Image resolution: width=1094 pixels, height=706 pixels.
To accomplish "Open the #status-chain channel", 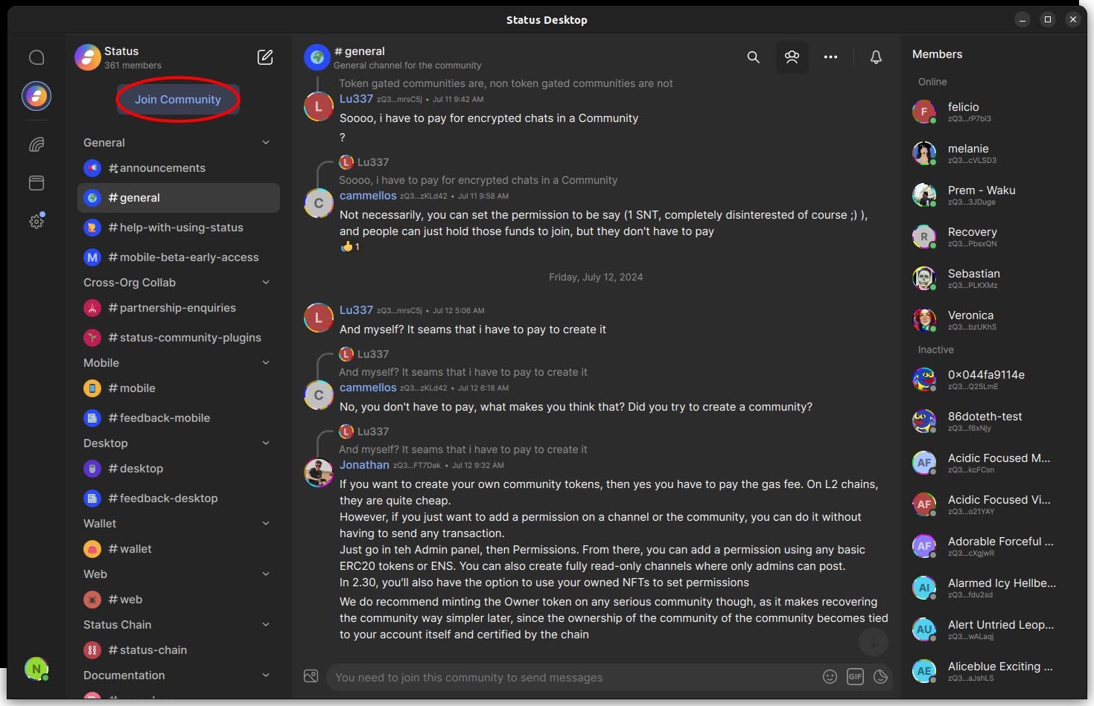I will pyautogui.click(x=179, y=650).
